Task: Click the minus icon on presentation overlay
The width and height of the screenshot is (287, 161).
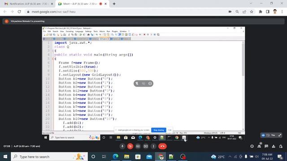Action: [x=150, y=84]
